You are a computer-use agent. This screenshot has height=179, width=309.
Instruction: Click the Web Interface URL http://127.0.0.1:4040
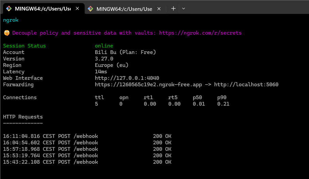click(127, 78)
